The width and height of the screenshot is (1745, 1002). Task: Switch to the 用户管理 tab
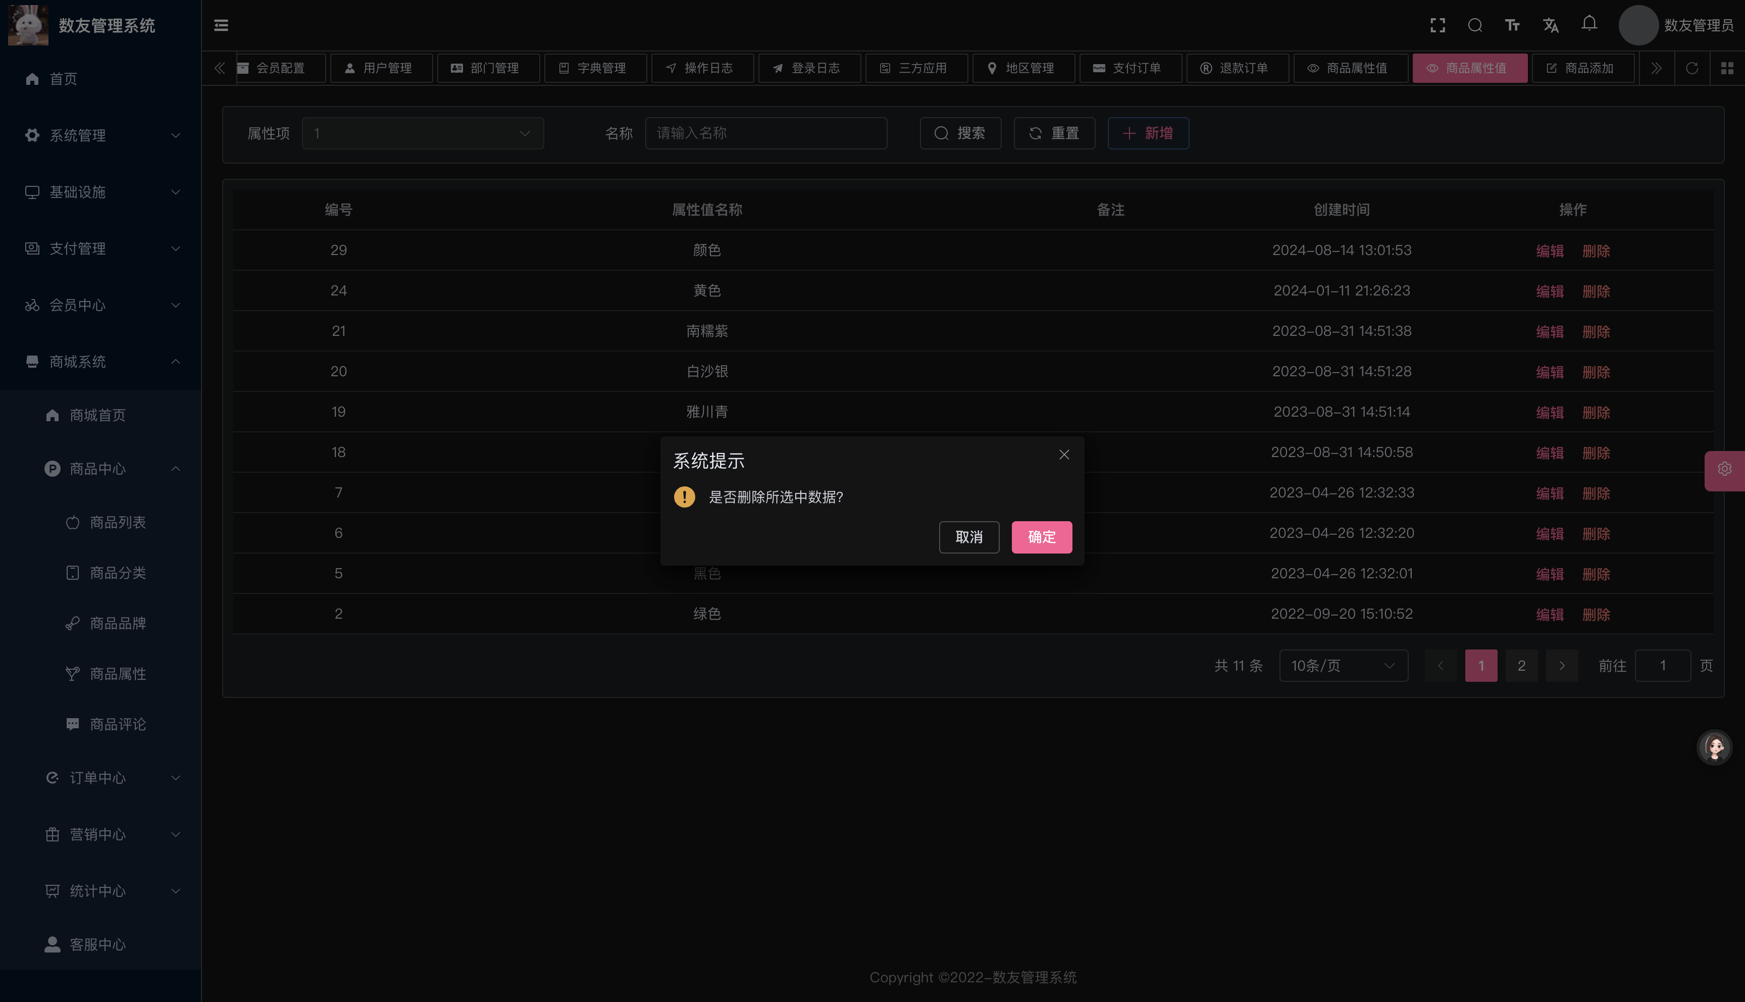381,68
